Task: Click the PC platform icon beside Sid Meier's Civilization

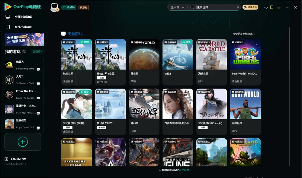Action: coord(38,84)
